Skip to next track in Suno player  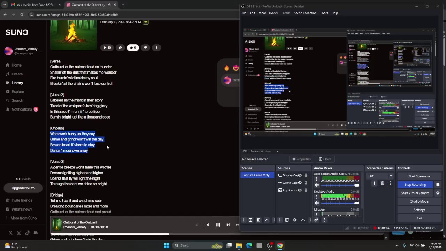click(x=228, y=225)
